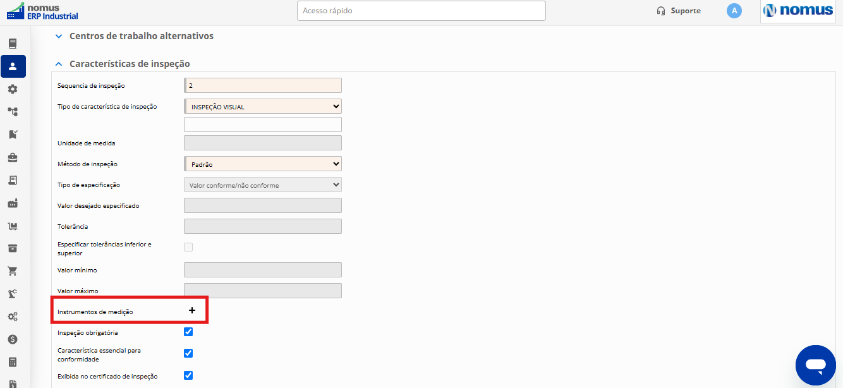
Task: Open the briefcase icon in sidebar
Action: pos(13,157)
